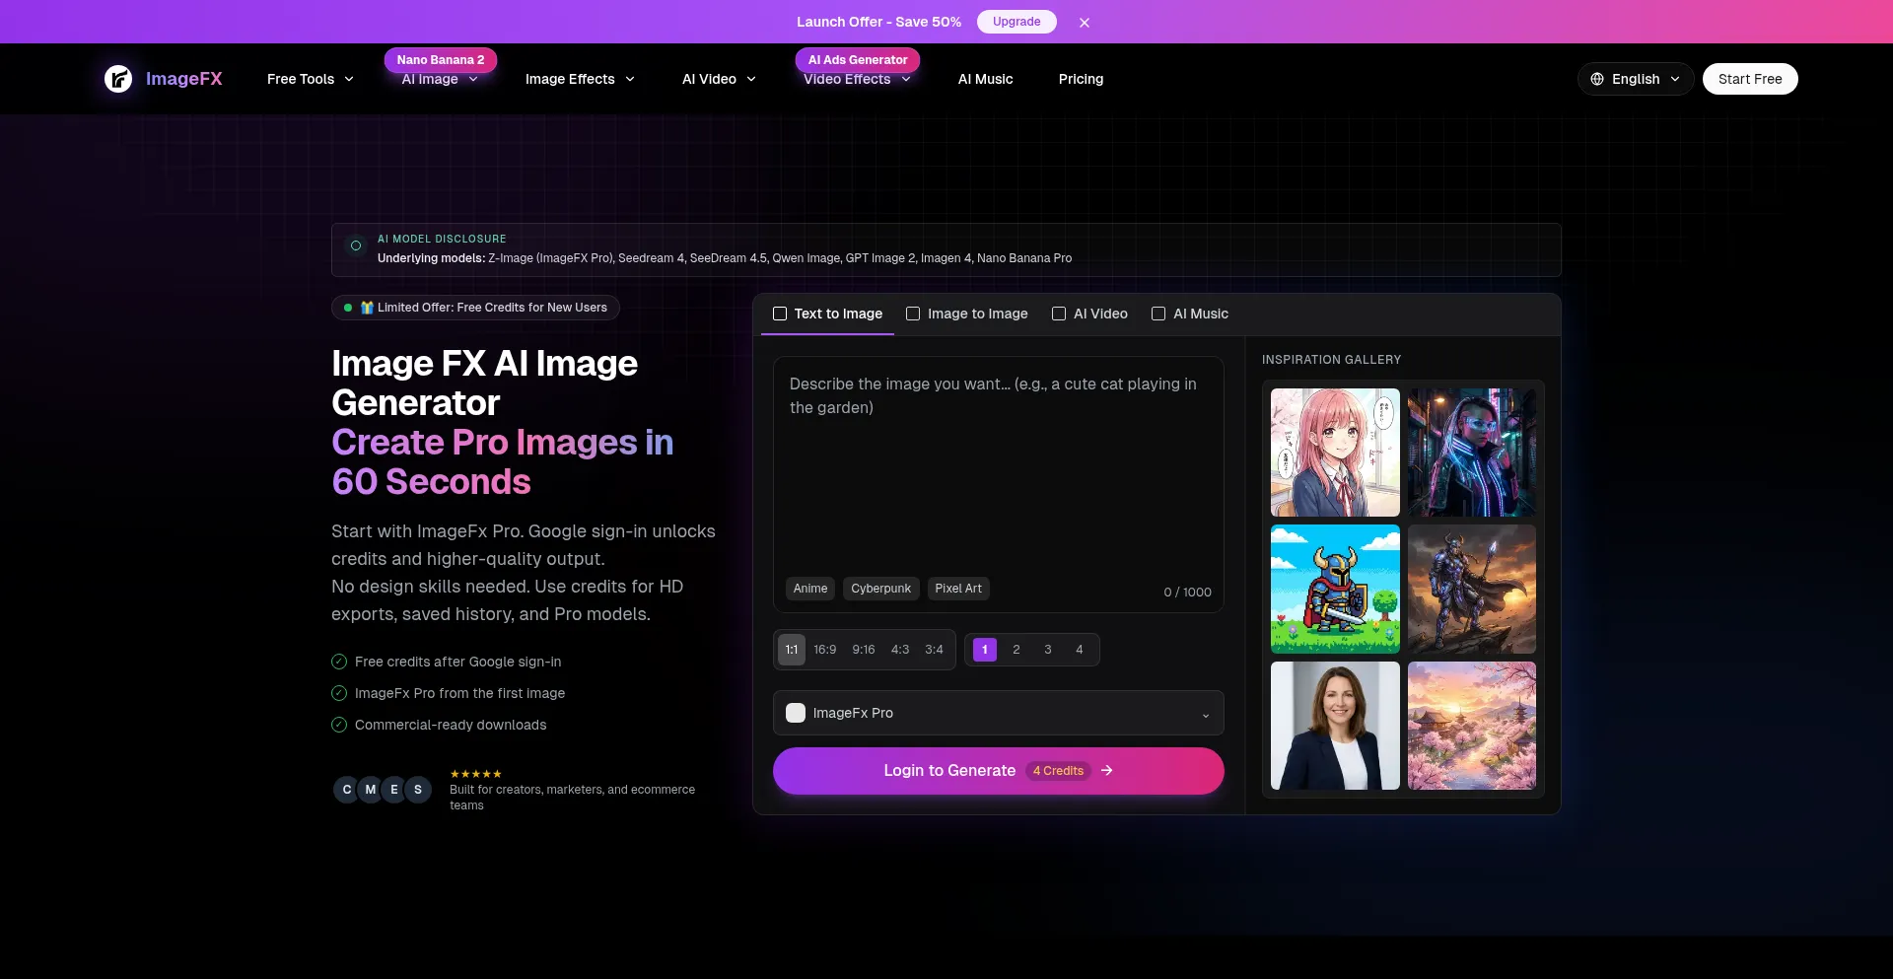
Task: Open the AI Music nav item
Action: 986,79
